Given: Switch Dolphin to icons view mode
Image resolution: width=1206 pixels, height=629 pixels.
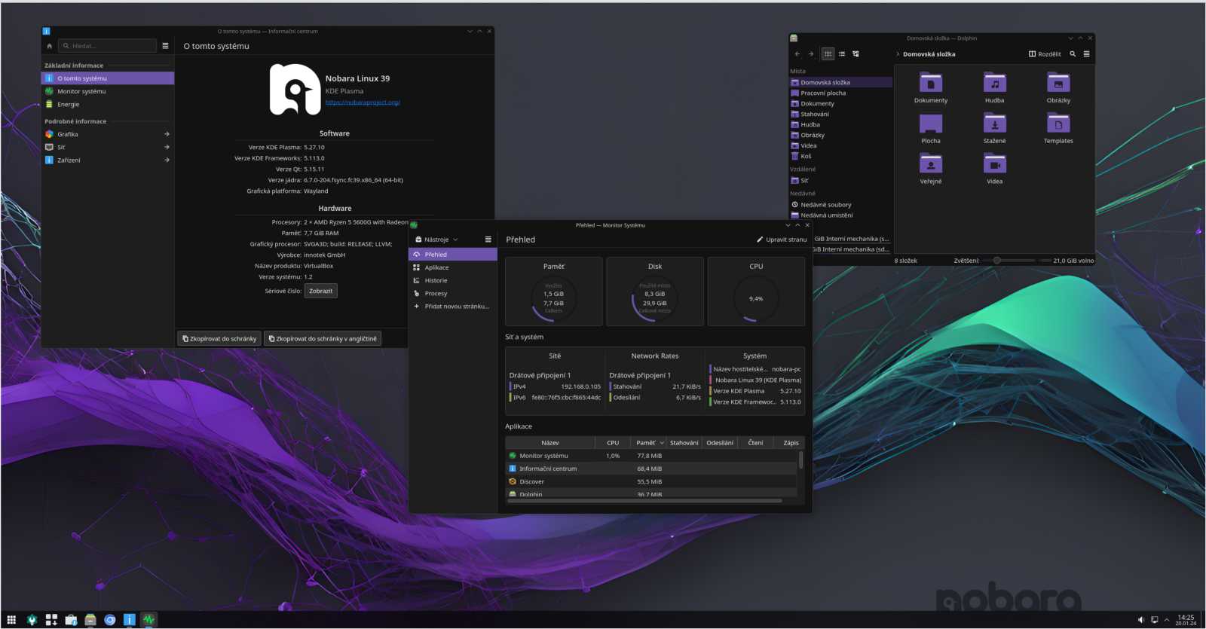Looking at the screenshot, I should [x=828, y=54].
